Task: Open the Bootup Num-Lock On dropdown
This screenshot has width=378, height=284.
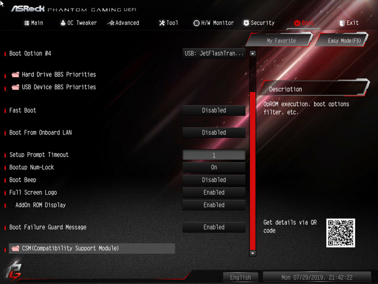Action: point(214,167)
